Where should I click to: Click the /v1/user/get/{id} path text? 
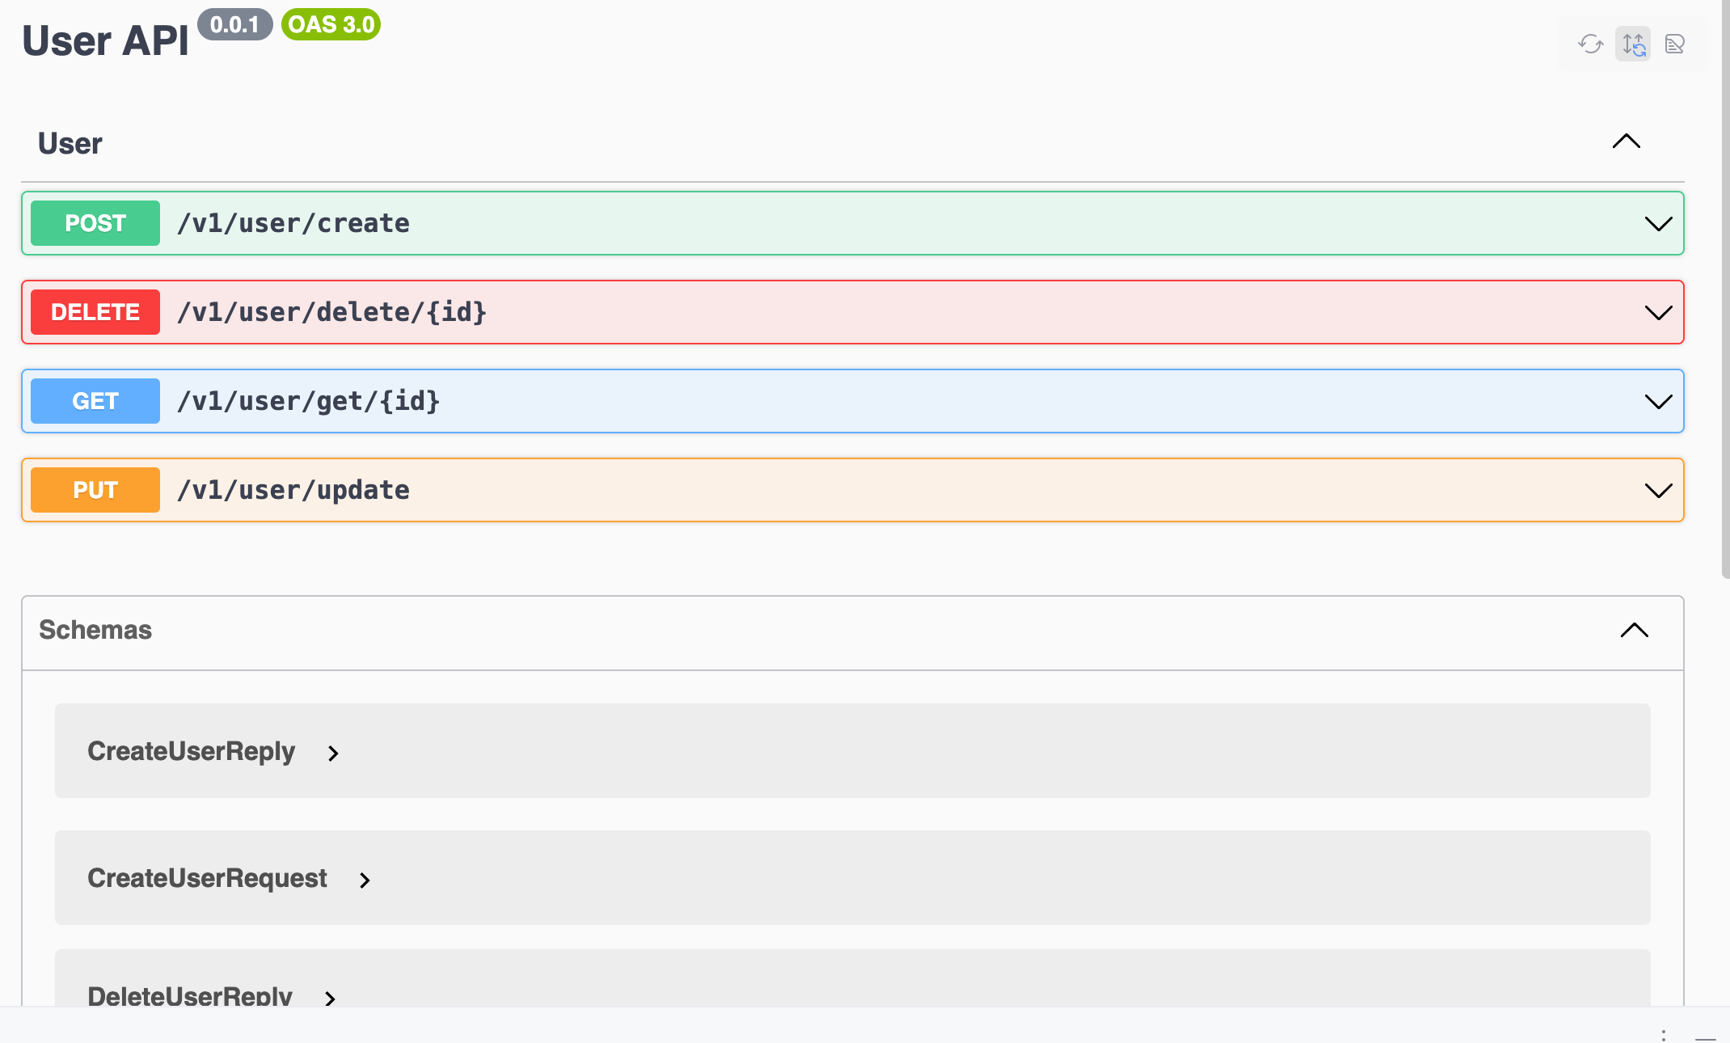pos(308,401)
